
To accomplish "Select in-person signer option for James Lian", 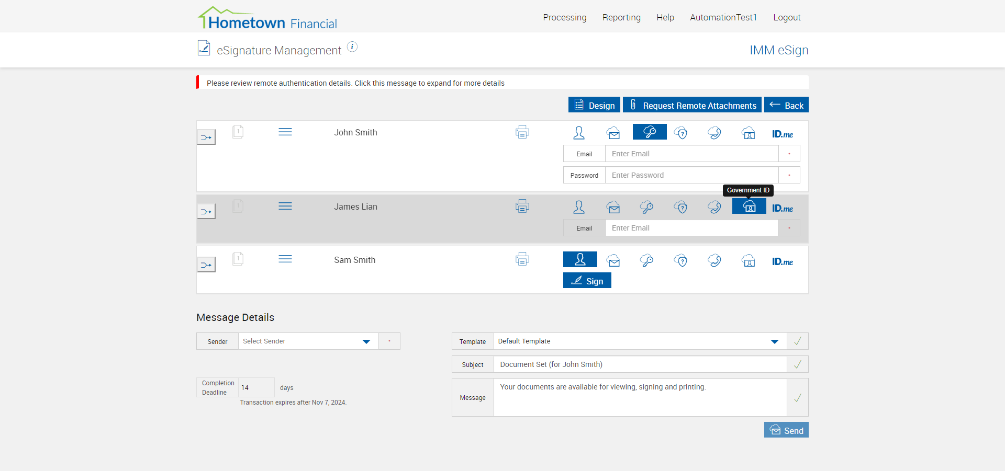I will tap(579, 207).
